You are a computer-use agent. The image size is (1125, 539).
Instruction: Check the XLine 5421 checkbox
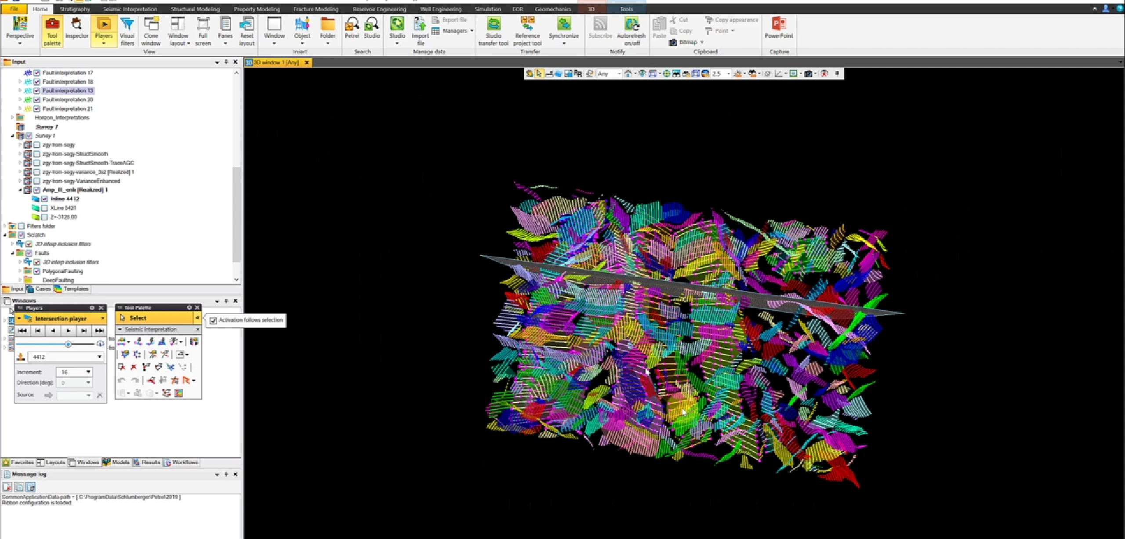pyautogui.click(x=44, y=208)
